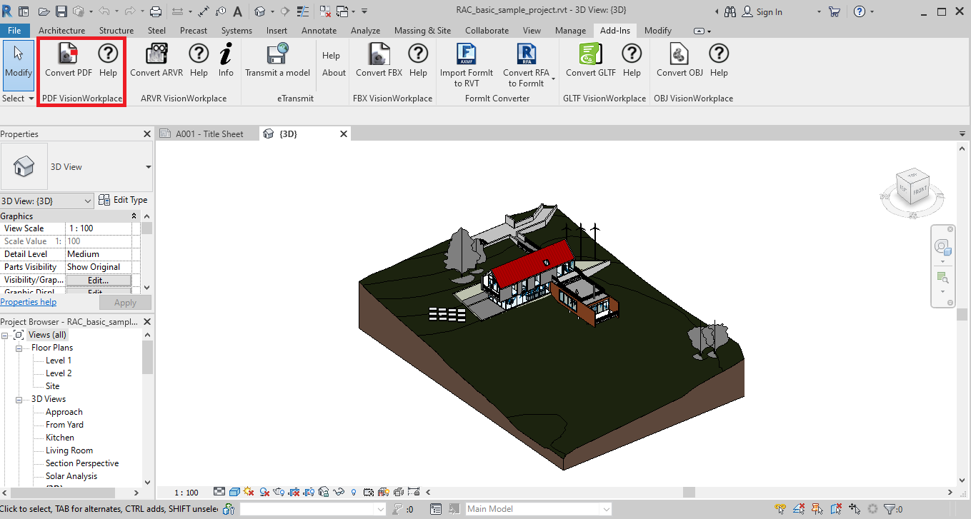Image resolution: width=971 pixels, height=519 pixels.
Task: Toggle Select Pinned Elements option
Action: pyautogui.click(x=818, y=509)
